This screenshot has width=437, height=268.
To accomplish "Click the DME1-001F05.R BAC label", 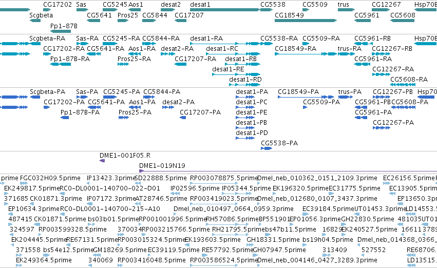I will click(x=125, y=156).
